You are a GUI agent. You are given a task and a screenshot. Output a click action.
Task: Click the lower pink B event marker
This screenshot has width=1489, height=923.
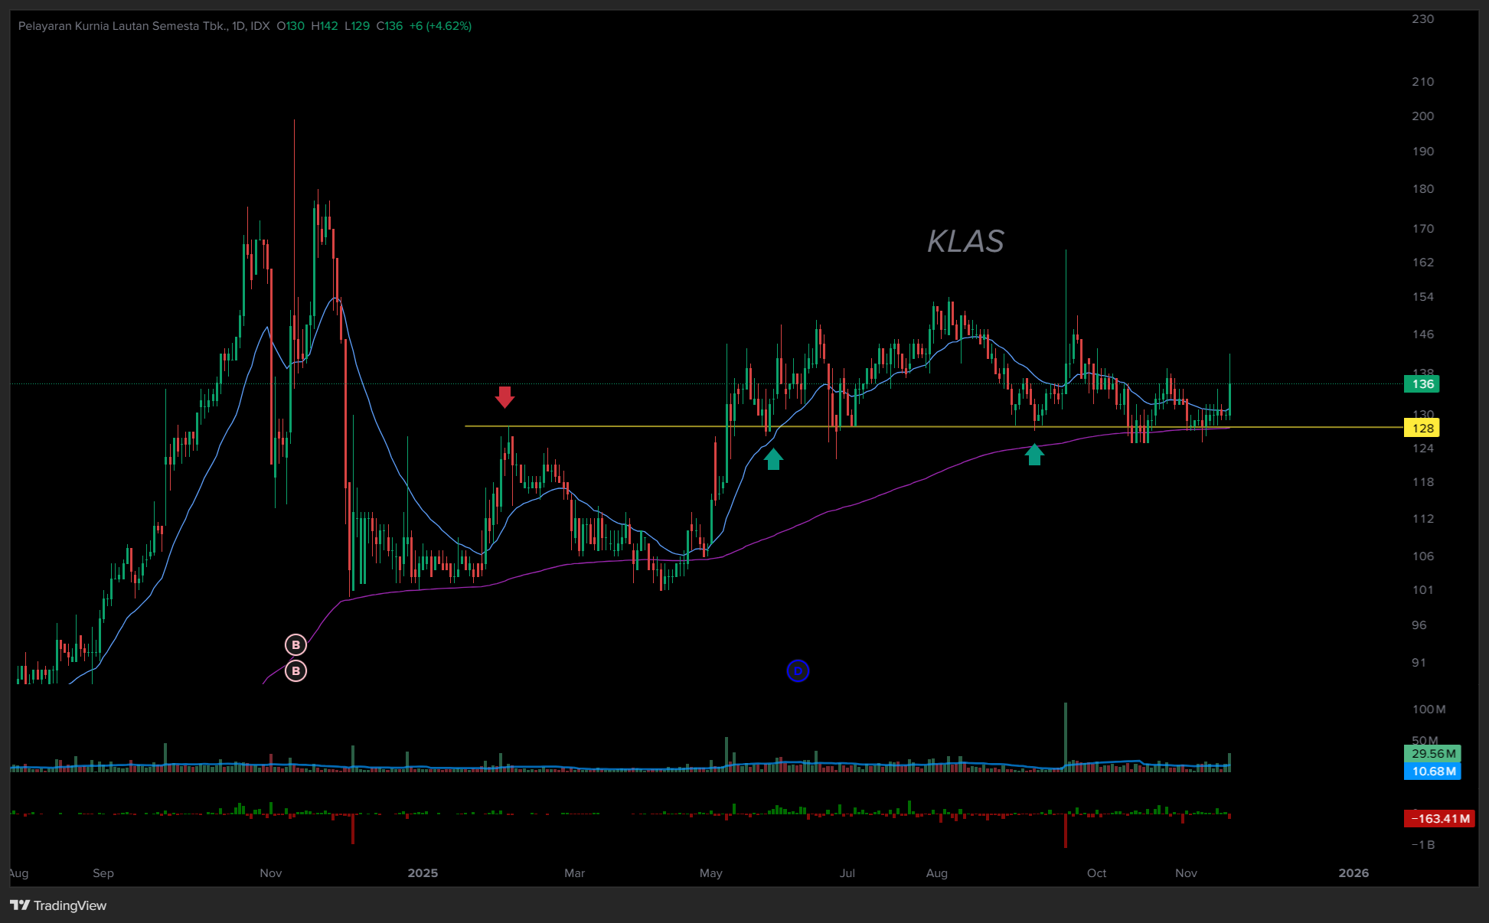pyautogui.click(x=296, y=671)
